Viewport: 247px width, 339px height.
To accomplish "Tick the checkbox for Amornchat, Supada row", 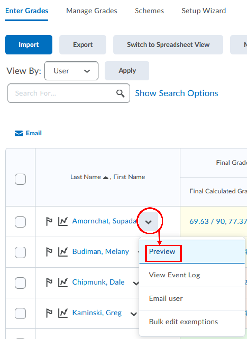I will pyautogui.click(x=20, y=222).
